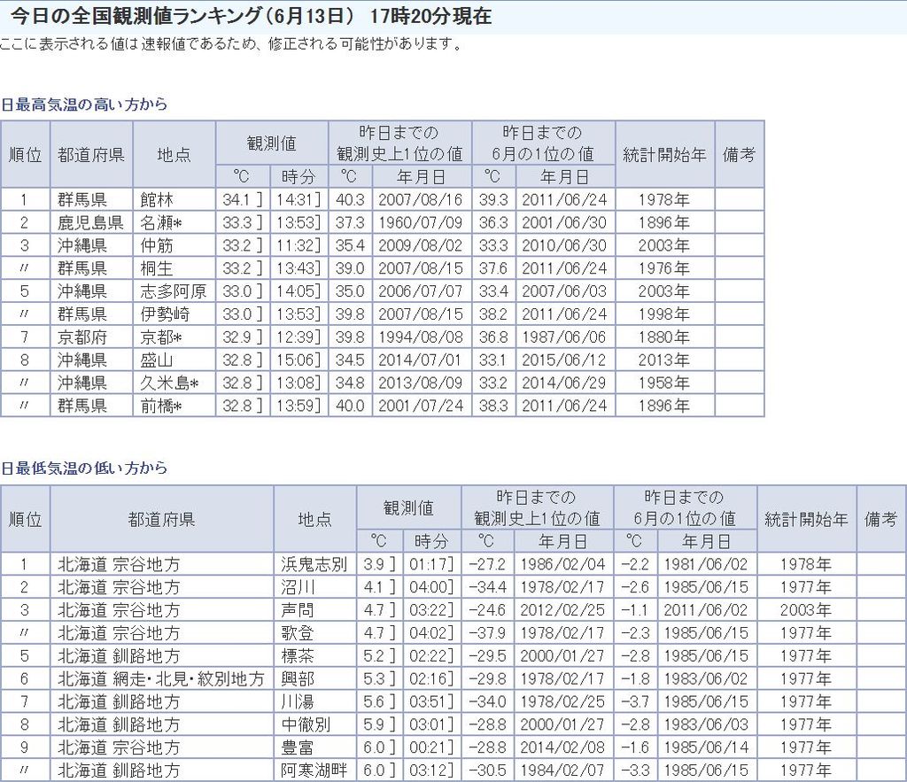
Task: Select the 久米島 location entry
Action: point(168,383)
